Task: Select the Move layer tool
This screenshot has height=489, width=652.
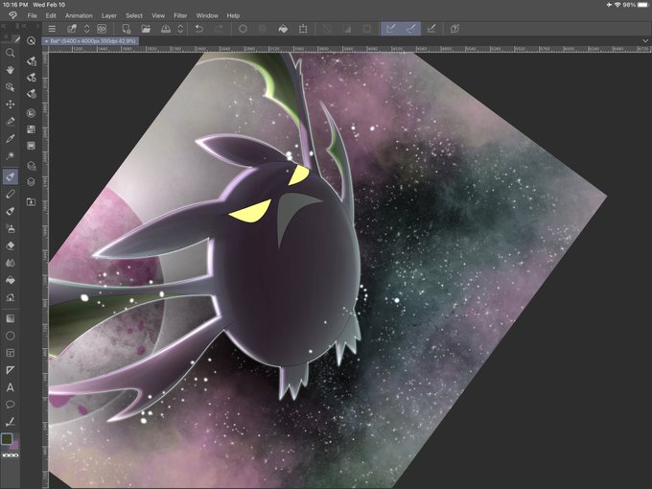Action: (x=10, y=104)
